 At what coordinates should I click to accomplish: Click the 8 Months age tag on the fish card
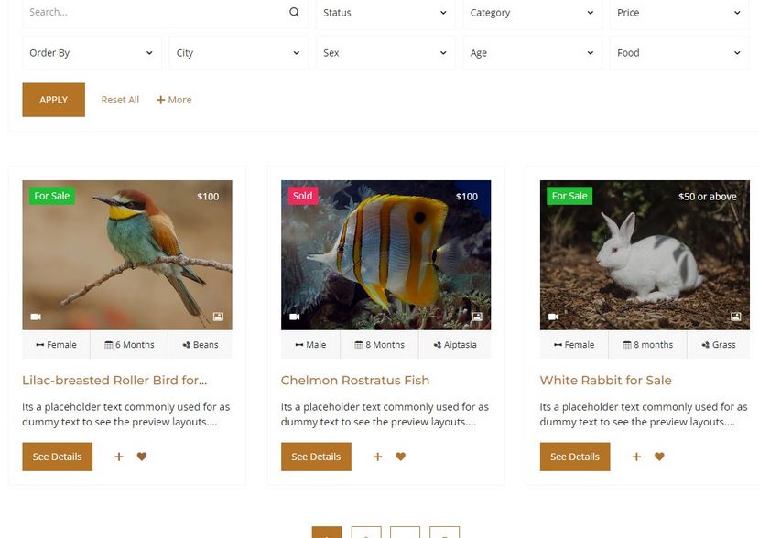pyautogui.click(x=379, y=344)
